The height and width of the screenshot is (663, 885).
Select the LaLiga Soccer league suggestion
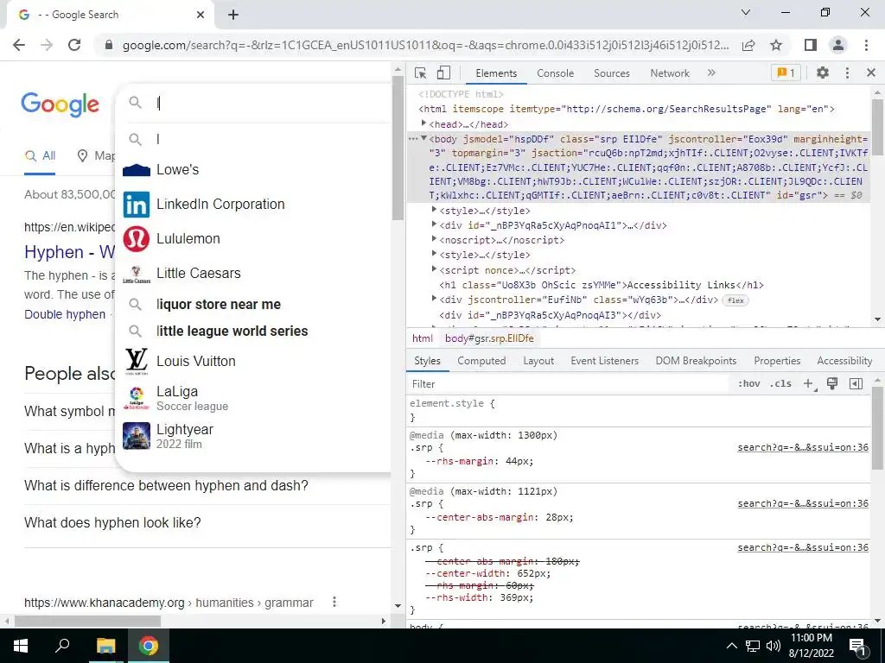coord(253,398)
